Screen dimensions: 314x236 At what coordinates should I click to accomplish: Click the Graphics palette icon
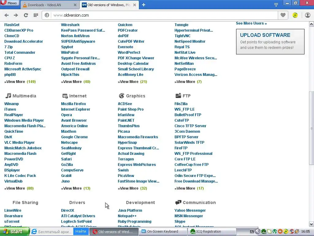[x=121, y=96]
